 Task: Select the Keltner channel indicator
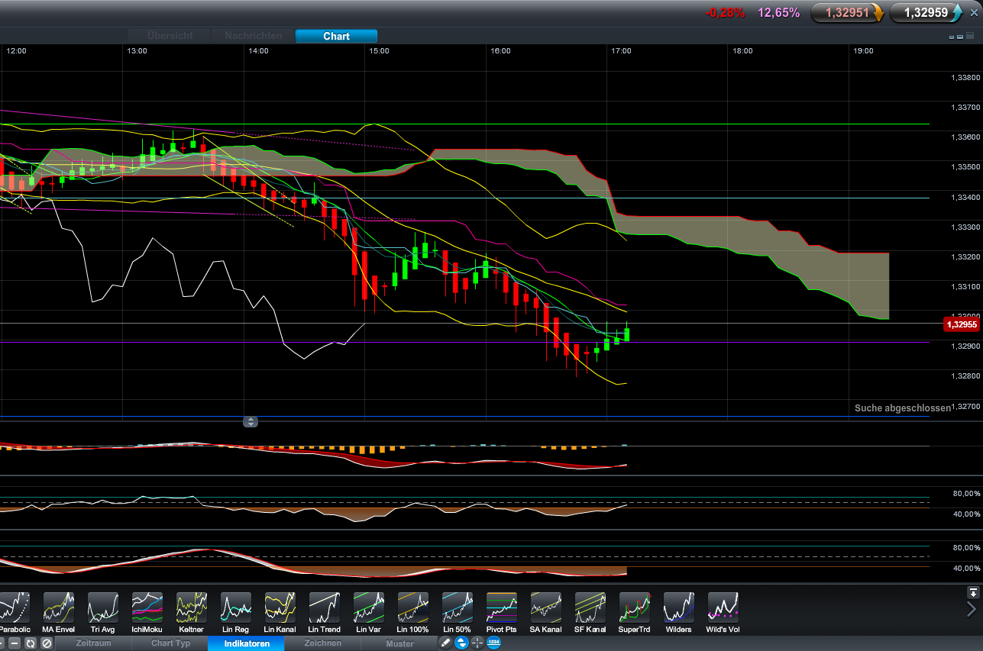[x=191, y=607]
